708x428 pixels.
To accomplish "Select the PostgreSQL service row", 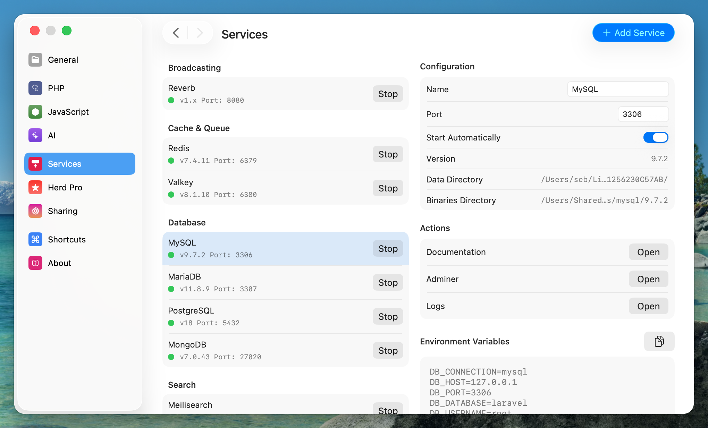I will [x=285, y=317].
